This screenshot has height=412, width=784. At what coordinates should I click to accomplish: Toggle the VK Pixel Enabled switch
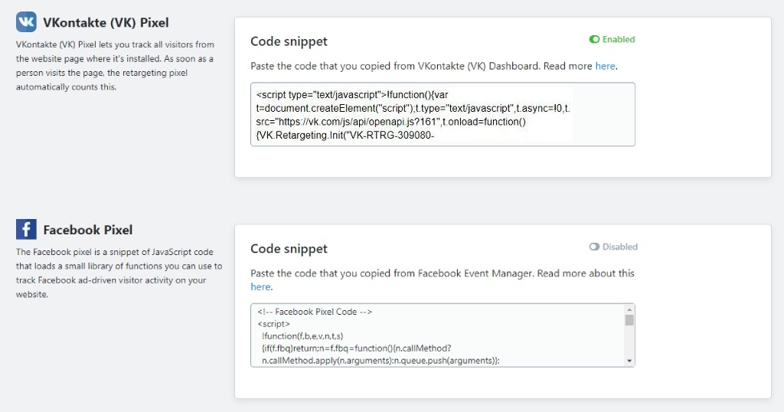(x=594, y=40)
